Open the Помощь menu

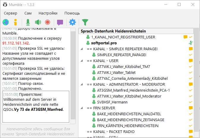72,13
